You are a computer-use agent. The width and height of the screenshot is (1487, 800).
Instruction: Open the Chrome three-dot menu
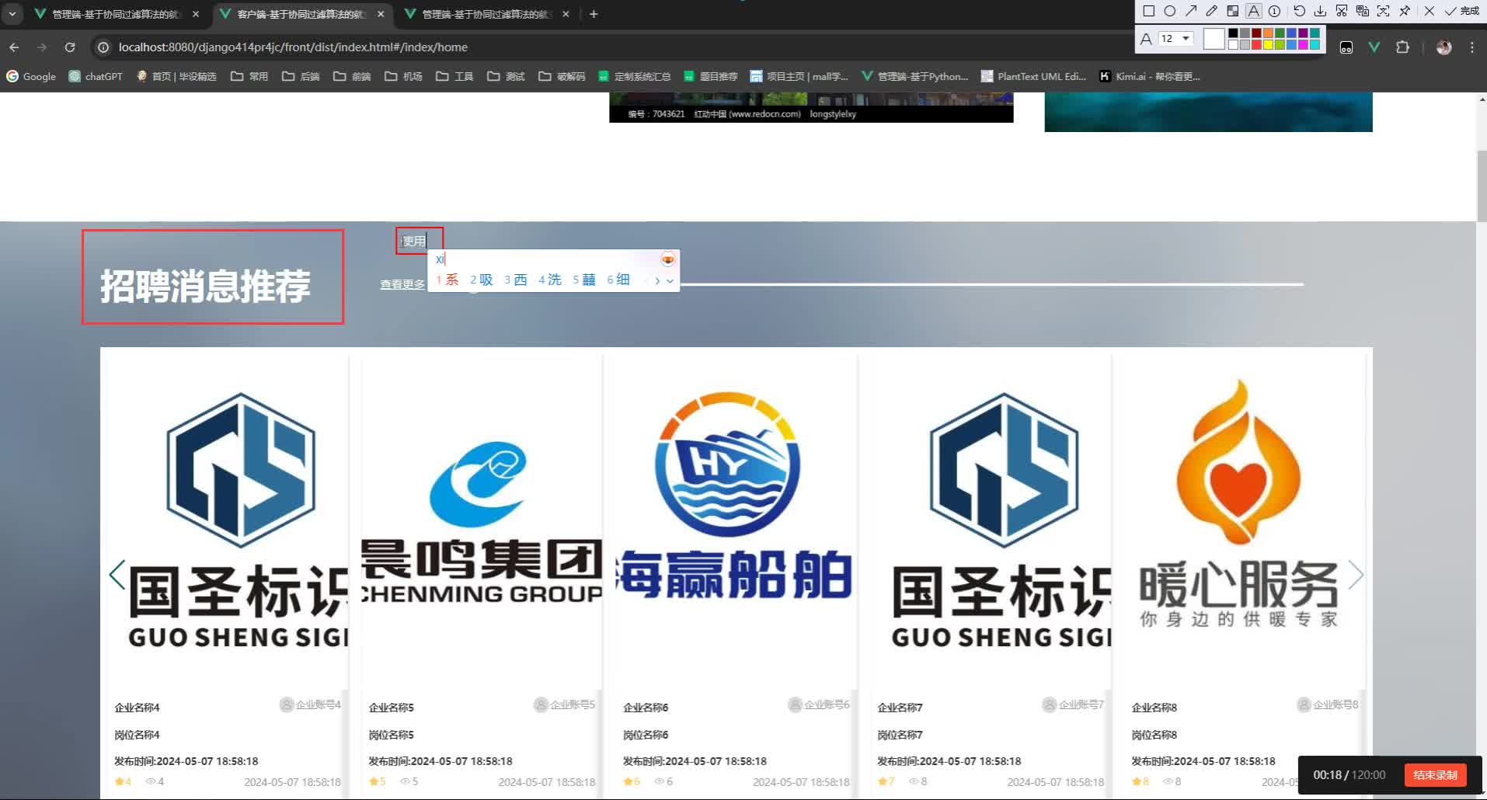pyautogui.click(x=1471, y=47)
